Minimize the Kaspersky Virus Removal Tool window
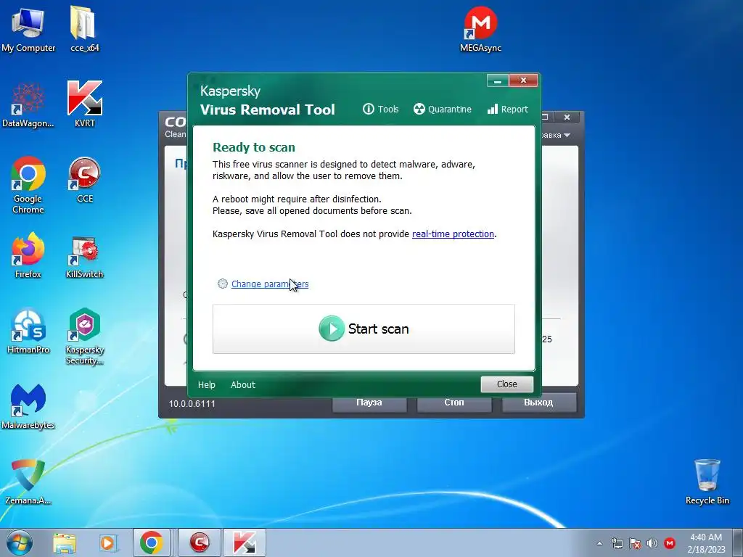 [x=498, y=81]
